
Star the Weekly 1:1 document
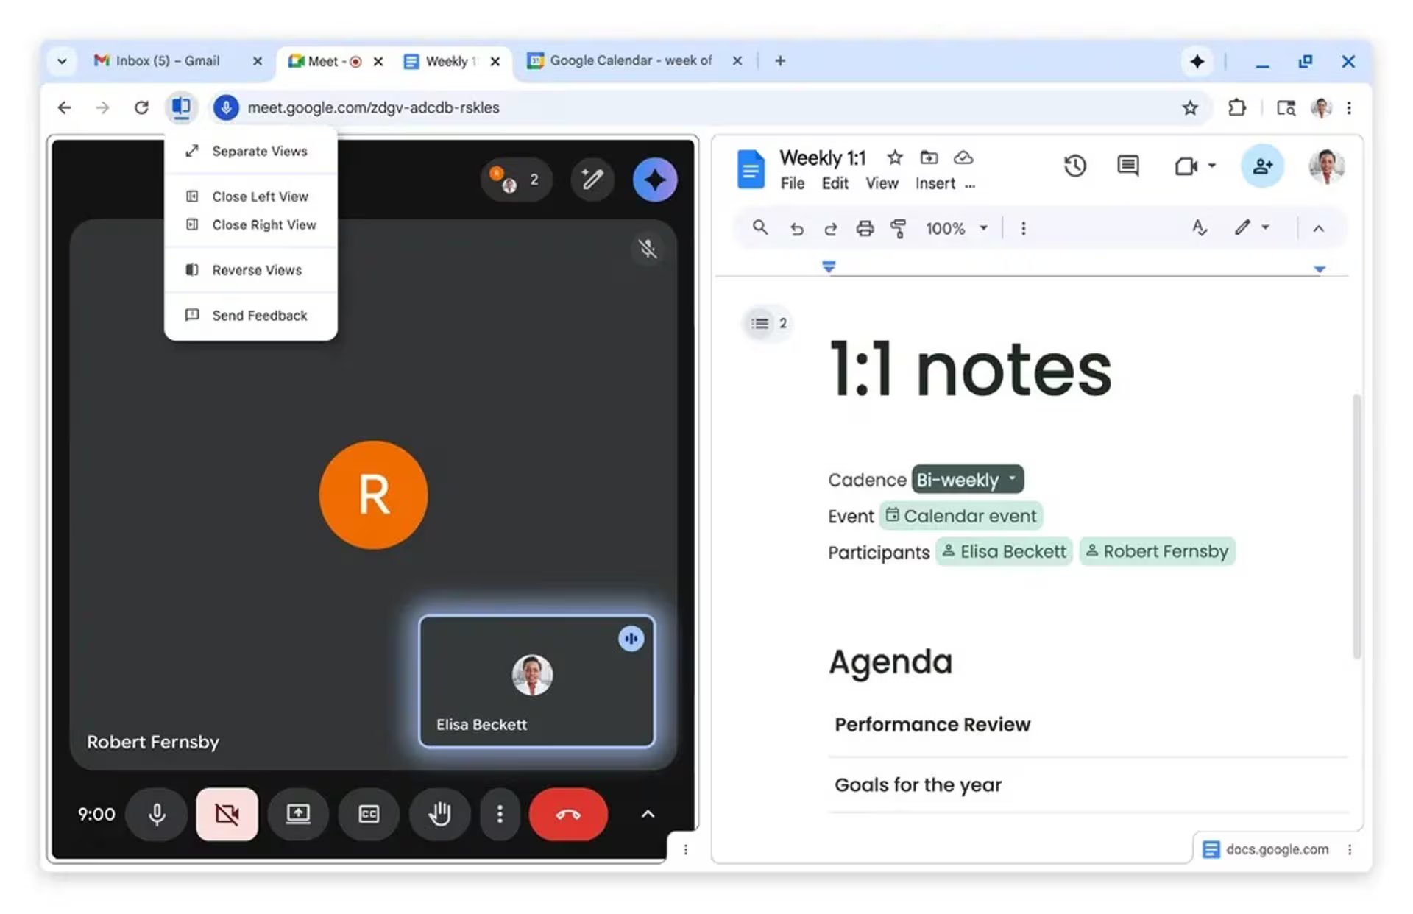[895, 157]
